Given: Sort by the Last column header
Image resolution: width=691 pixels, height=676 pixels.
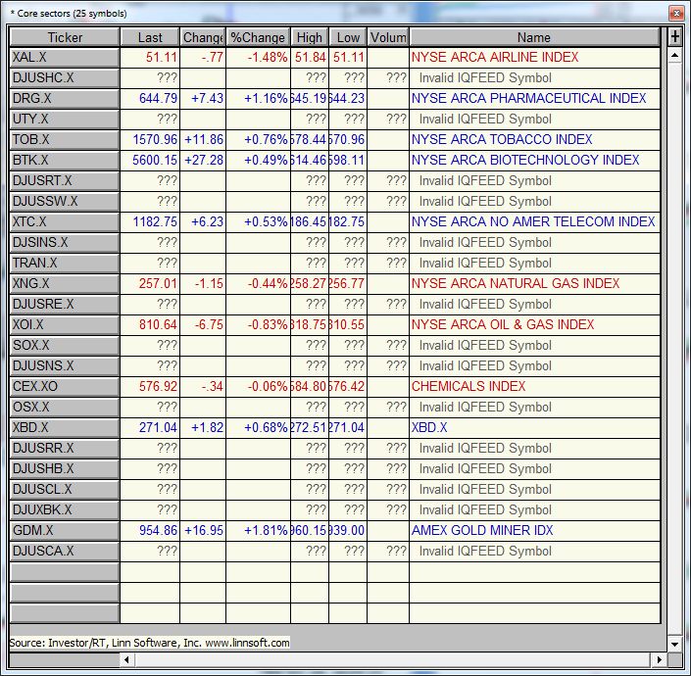Looking at the screenshot, I should (150, 37).
